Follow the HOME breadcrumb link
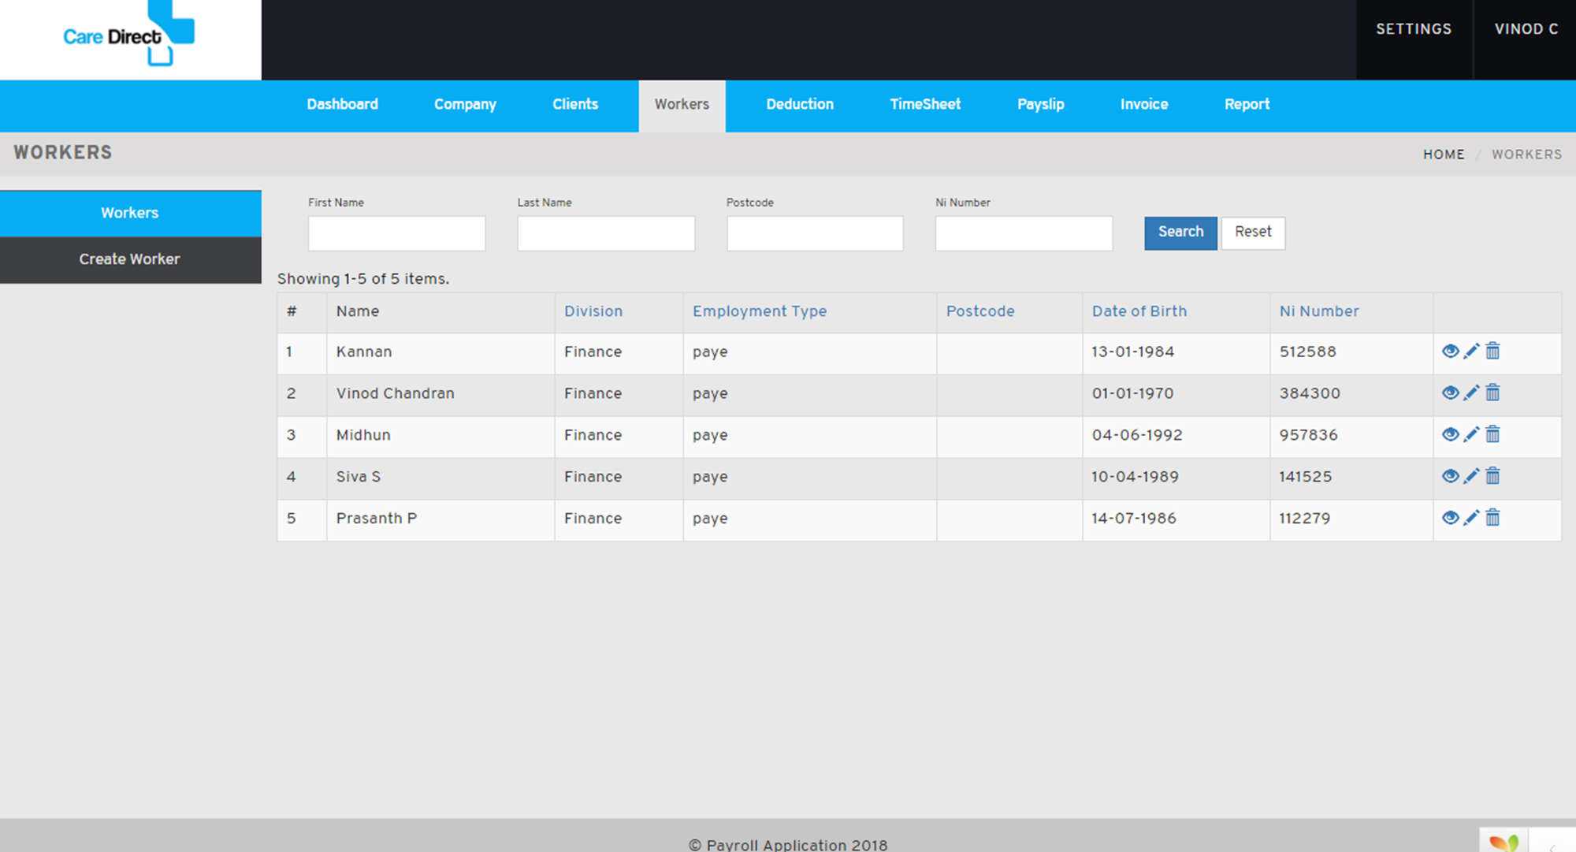Screen dimensions: 1576x852 [x=1444, y=154]
